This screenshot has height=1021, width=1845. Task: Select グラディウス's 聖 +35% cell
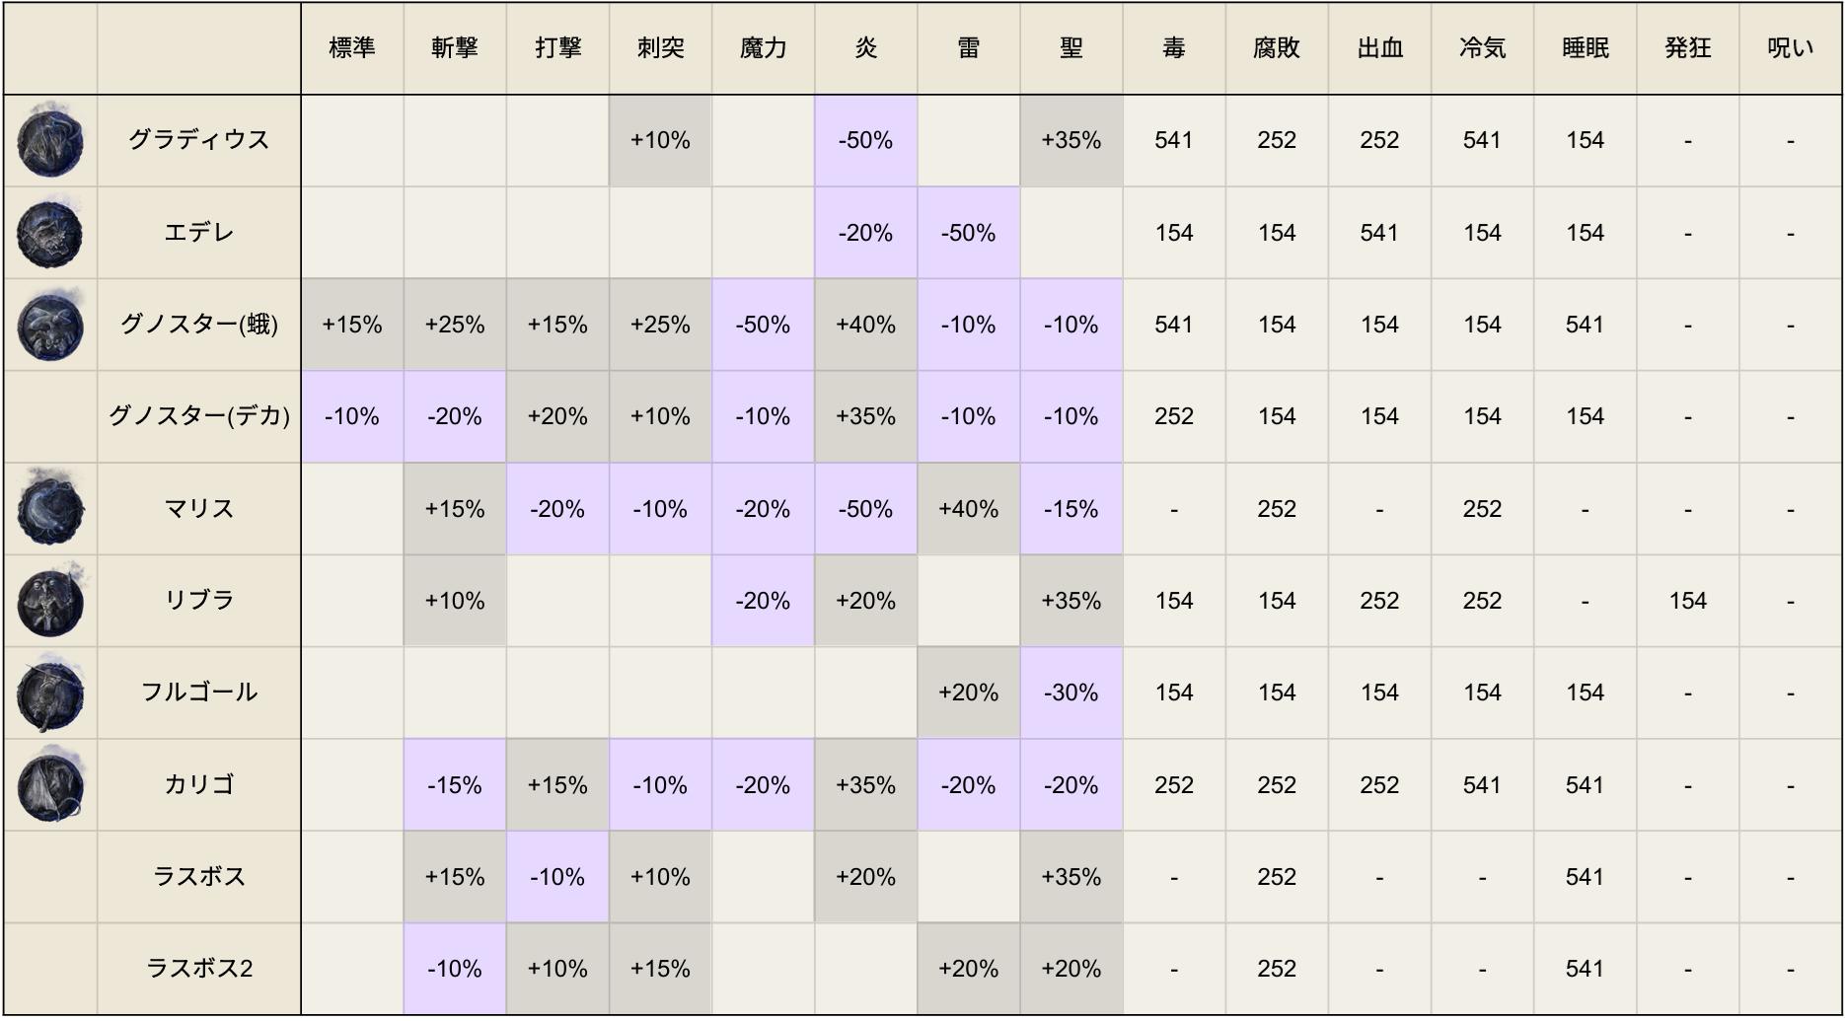click(x=1070, y=140)
